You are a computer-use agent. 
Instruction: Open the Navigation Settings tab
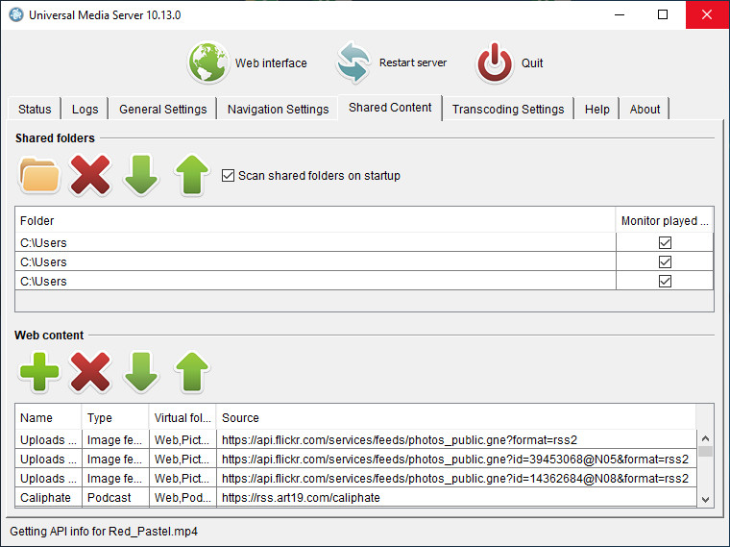tap(278, 109)
